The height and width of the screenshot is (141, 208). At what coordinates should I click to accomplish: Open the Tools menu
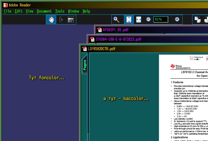[60, 11]
